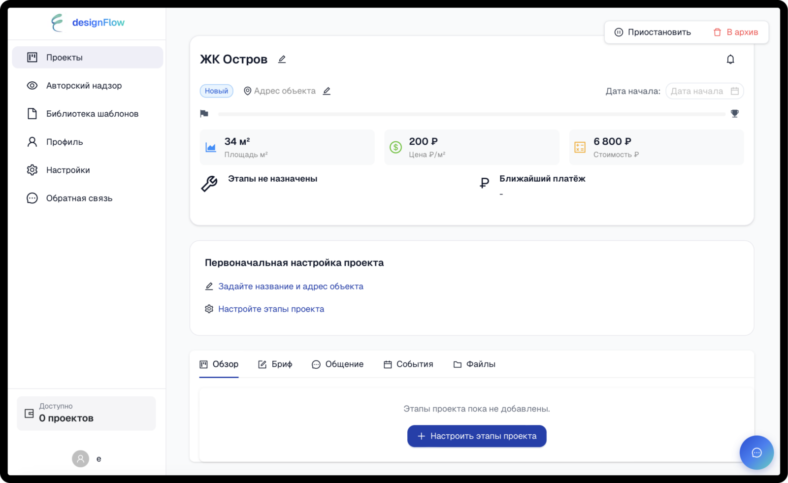Click the pencil icon next to ЖК Остров
The image size is (788, 483).
(x=282, y=60)
